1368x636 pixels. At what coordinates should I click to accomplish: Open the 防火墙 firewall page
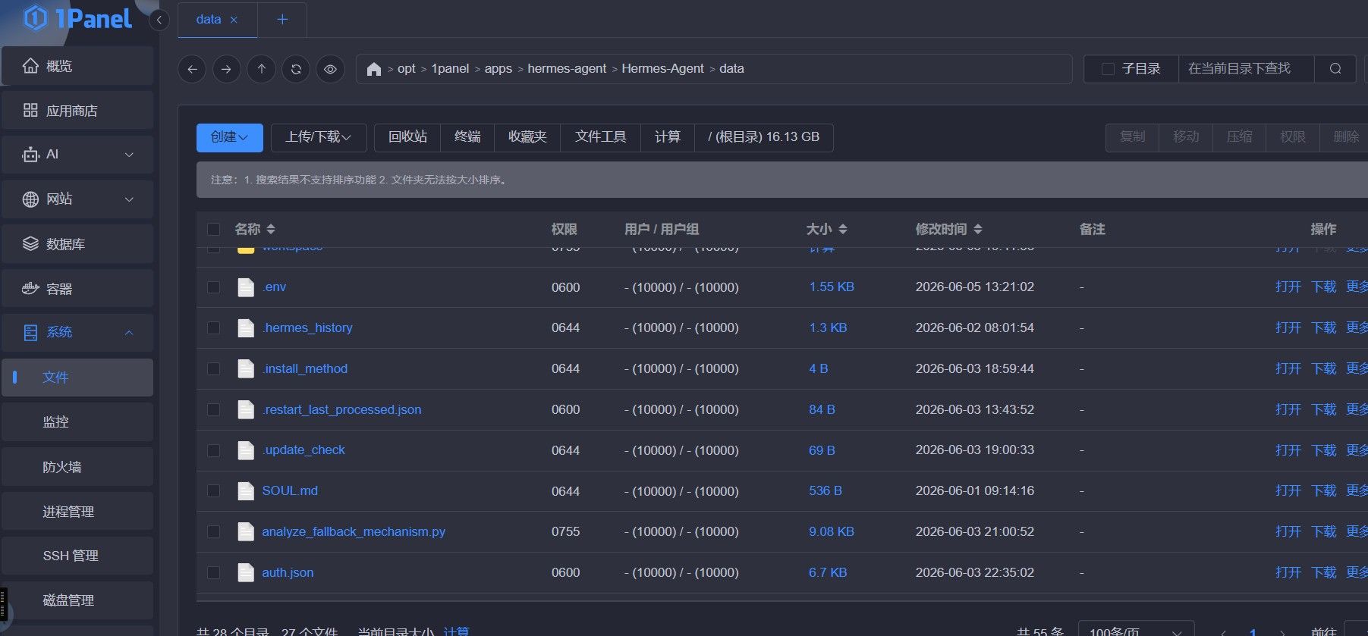point(77,467)
